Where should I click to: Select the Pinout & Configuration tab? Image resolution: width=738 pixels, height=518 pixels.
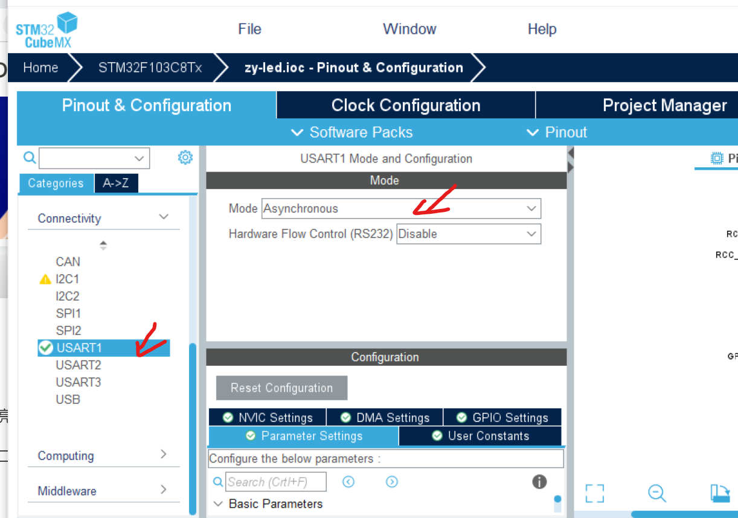[147, 105]
